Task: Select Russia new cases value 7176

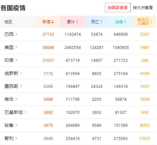Action: point(48,73)
